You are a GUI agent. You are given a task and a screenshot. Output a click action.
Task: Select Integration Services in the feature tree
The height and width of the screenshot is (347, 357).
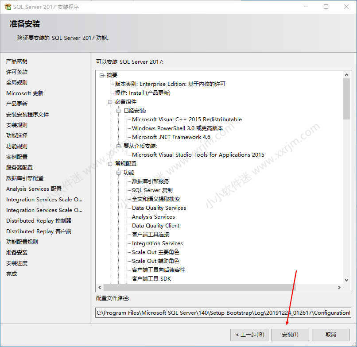157,243
